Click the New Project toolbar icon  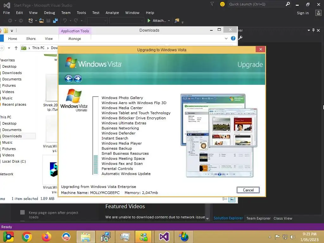(31, 21)
